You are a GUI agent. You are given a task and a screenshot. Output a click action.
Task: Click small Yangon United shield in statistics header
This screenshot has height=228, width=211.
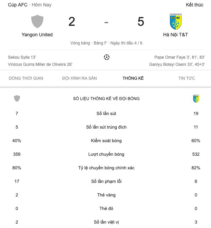tap(17, 98)
